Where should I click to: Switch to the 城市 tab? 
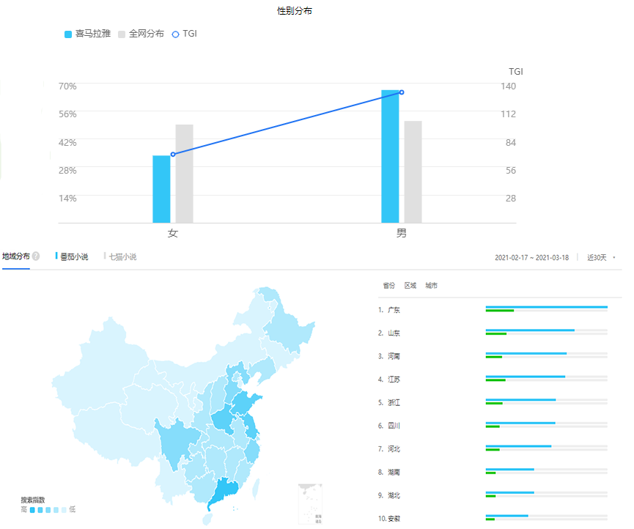pyautogui.click(x=431, y=285)
